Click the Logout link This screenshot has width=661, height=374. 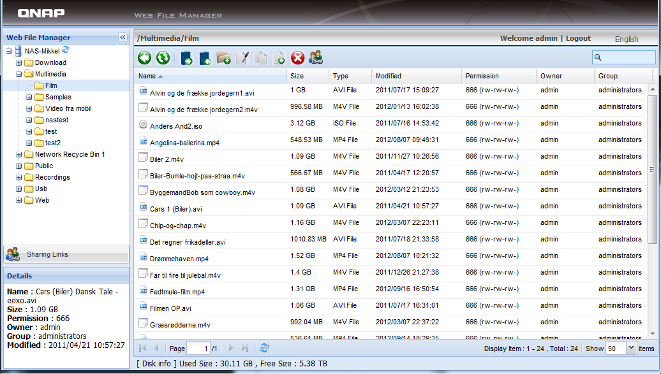[578, 38]
